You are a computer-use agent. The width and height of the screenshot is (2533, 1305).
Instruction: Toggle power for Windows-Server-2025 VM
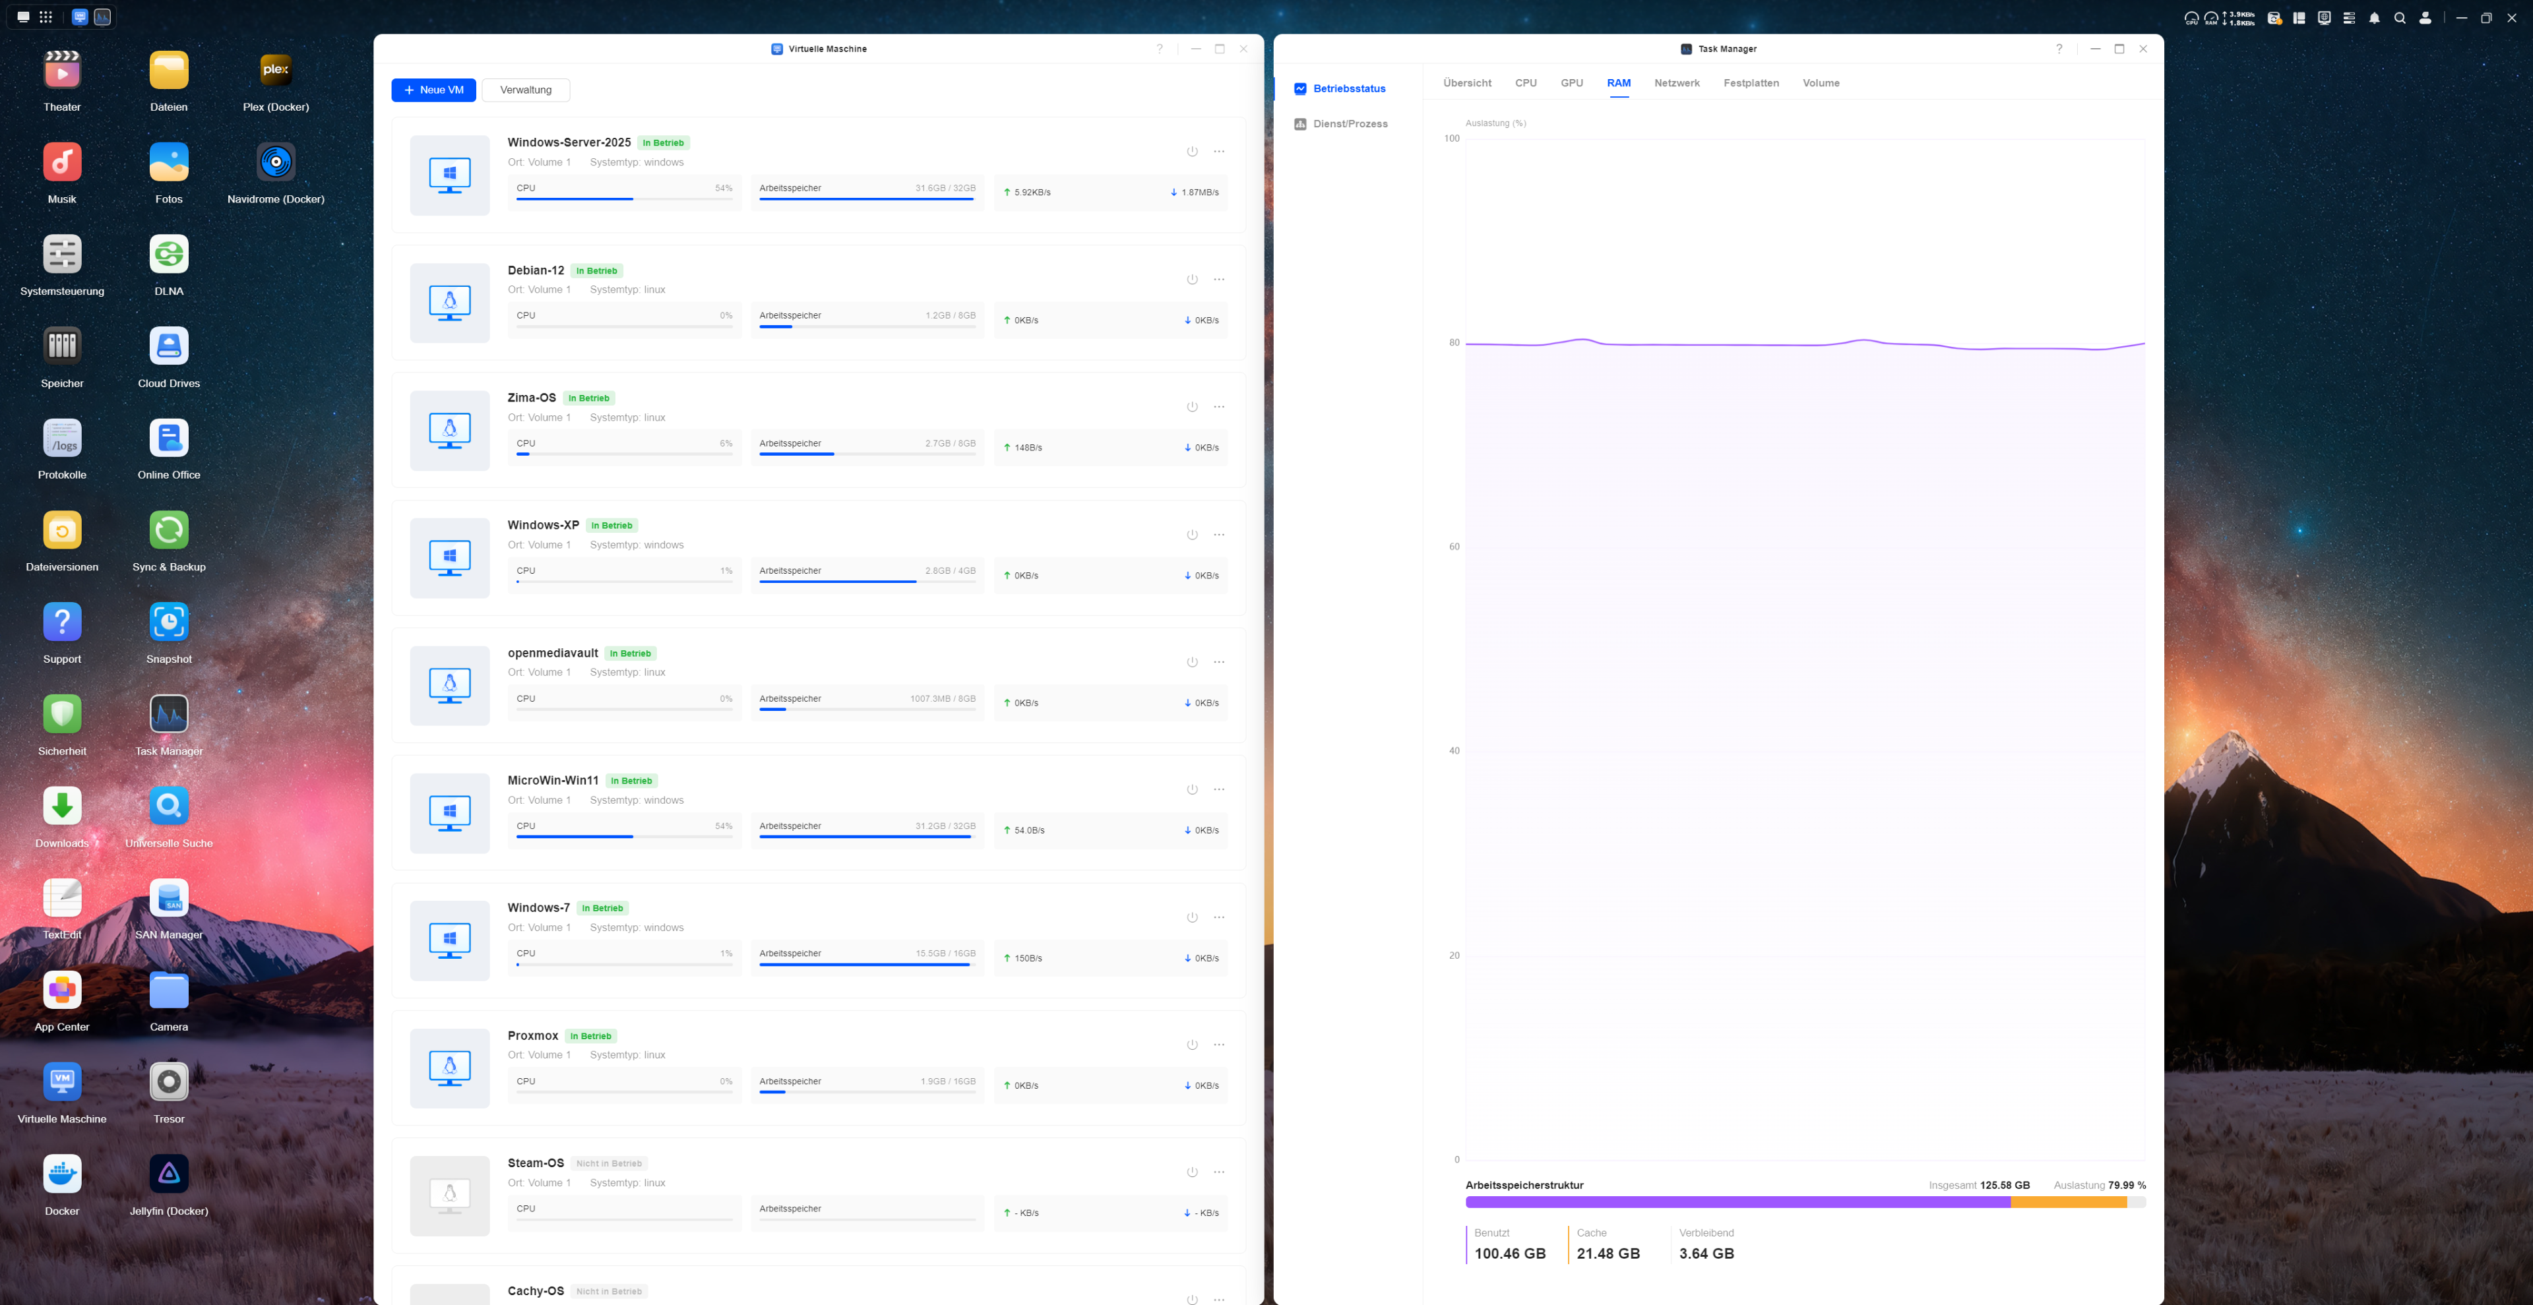(x=1192, y=151)
